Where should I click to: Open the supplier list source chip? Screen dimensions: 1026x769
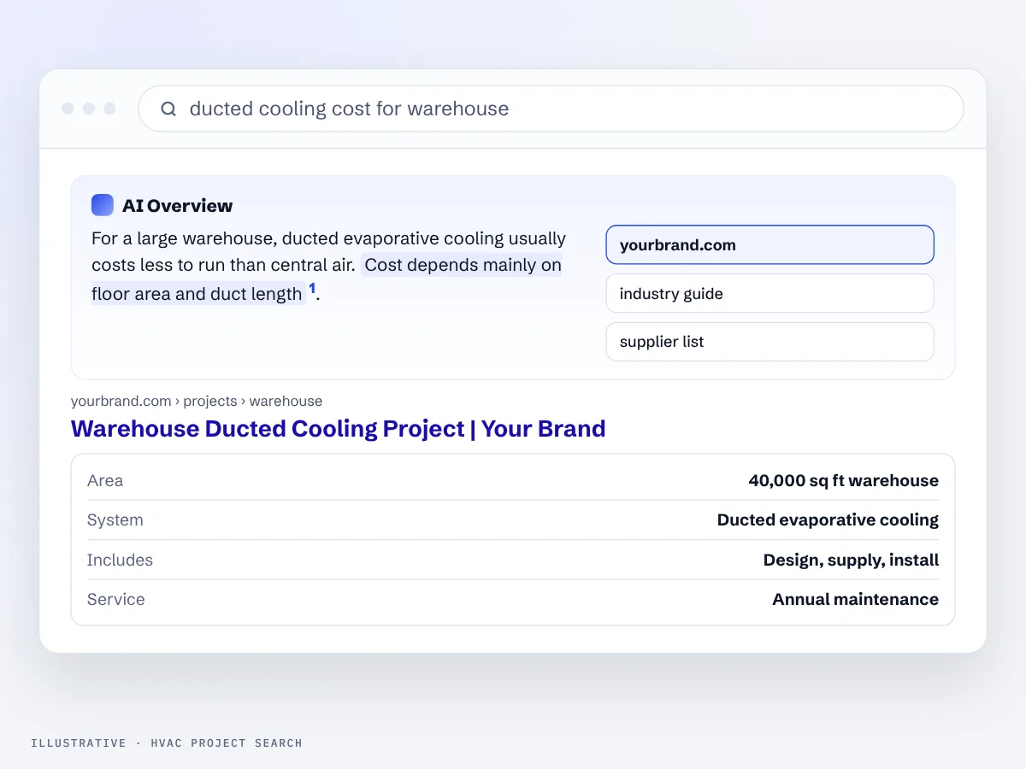point(769,342)
